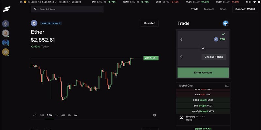Pause the price ticker
The width and height of the screenshot is (261, 130).
point(250,2)
